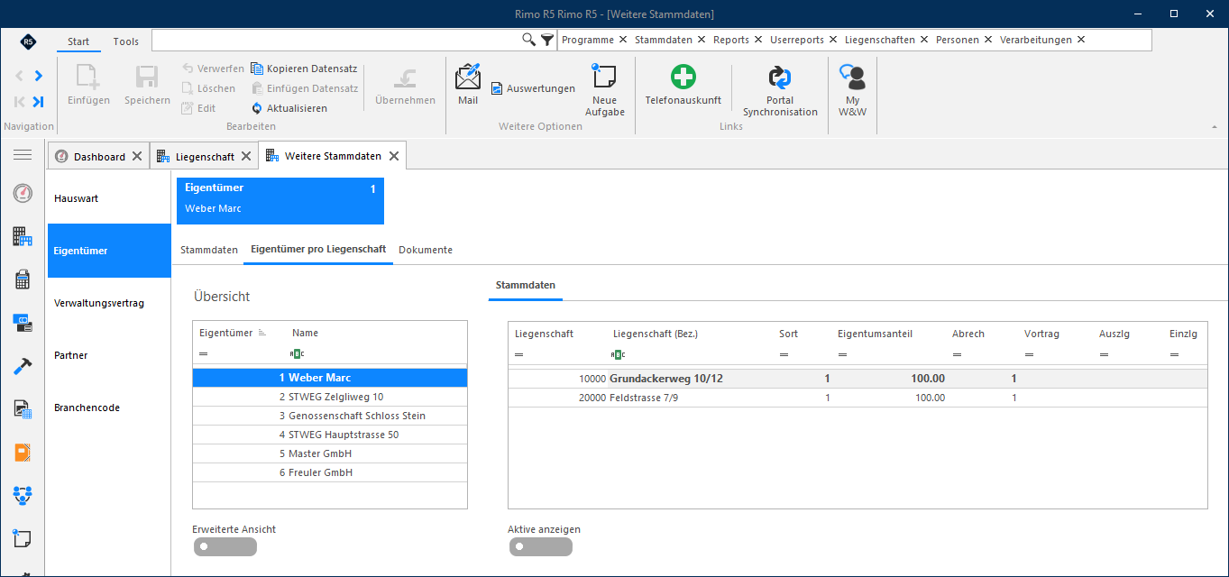Open the people group icon in sidebar
1229x577 pixels.
(23, 495)
